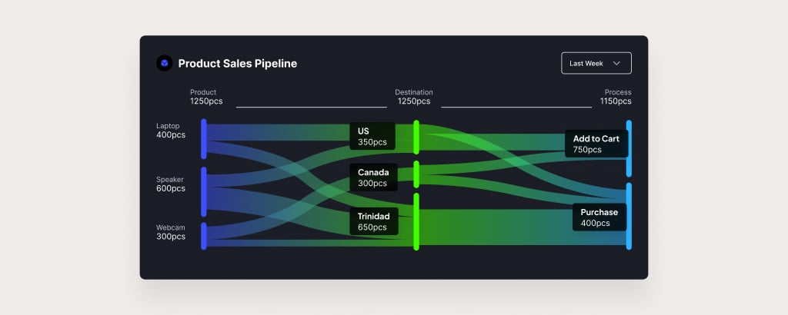Click the blue cube logo icon
Viewport: 788px width, 315px height.
165,63
